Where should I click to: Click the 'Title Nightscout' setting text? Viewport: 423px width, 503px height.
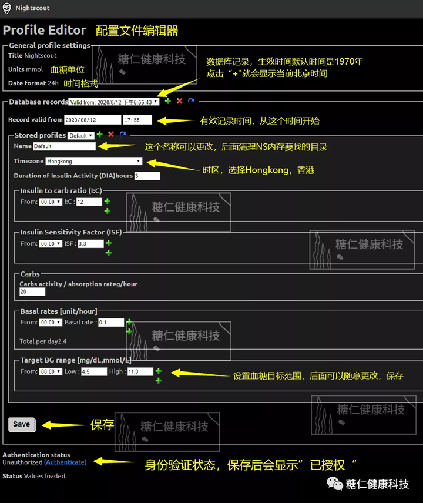[32, 55]
